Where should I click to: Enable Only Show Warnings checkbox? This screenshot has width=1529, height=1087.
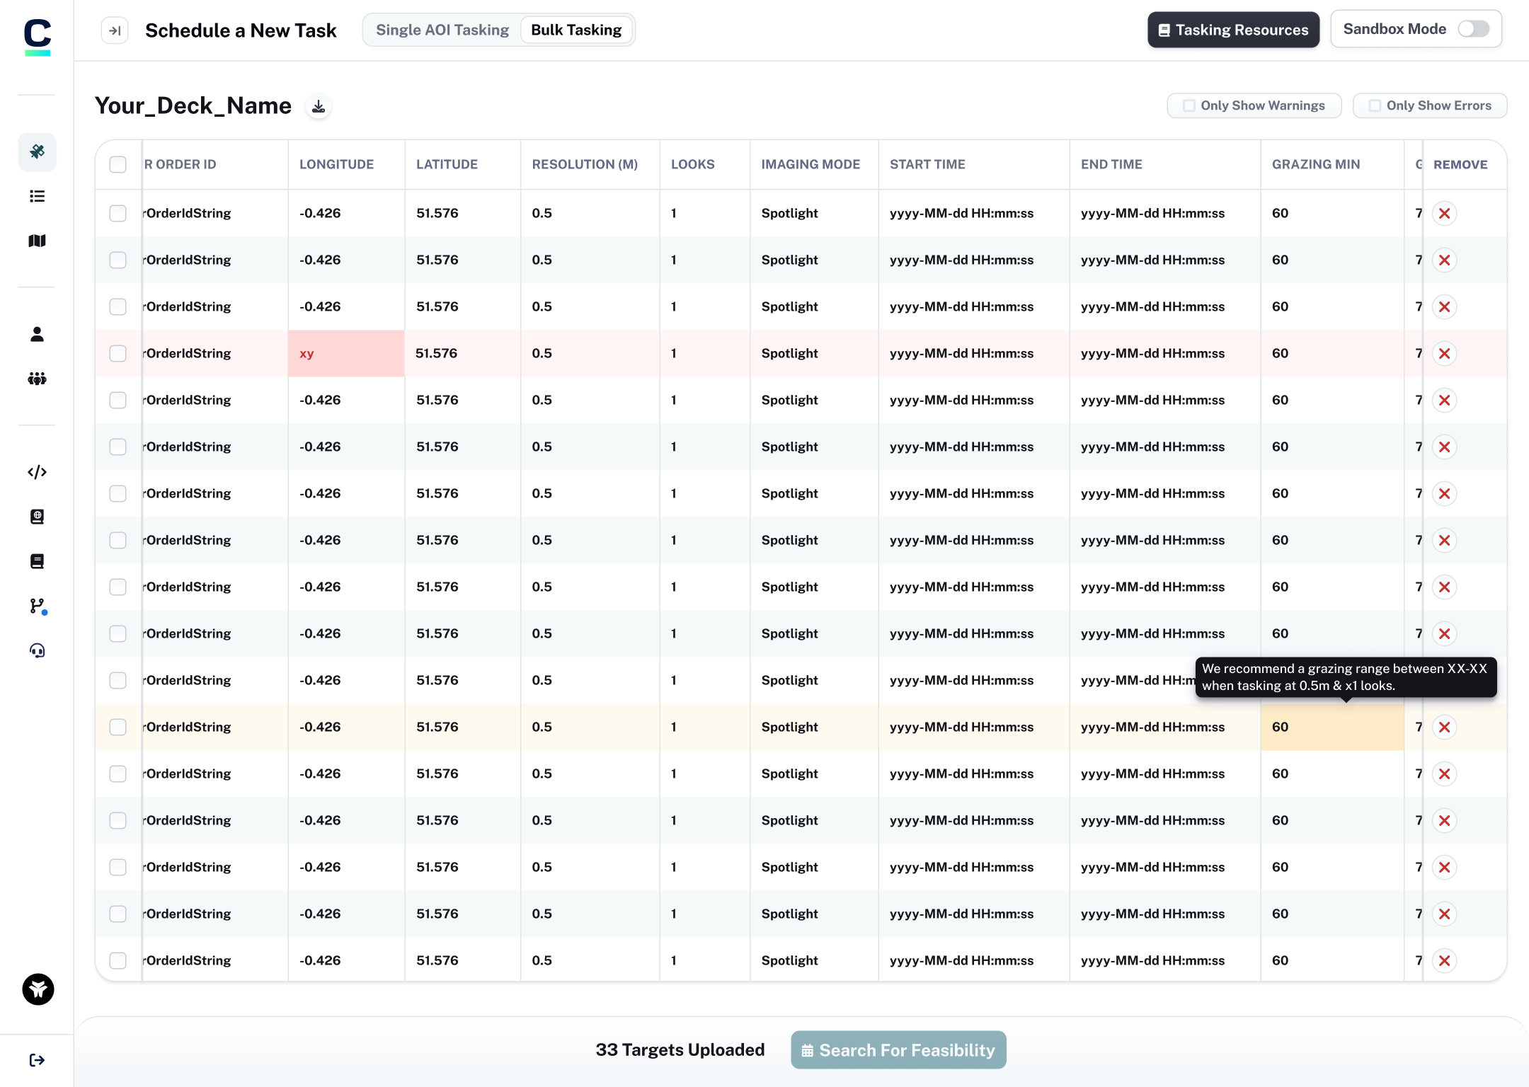tap(1189, 105)
